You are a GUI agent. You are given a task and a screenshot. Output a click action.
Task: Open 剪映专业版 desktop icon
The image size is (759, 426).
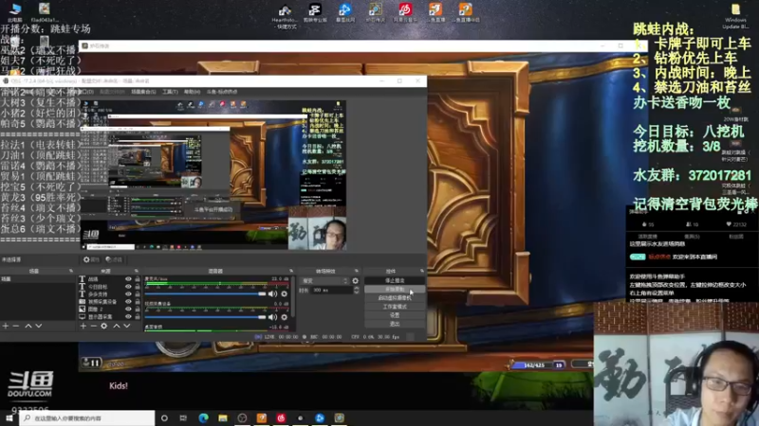315,13
